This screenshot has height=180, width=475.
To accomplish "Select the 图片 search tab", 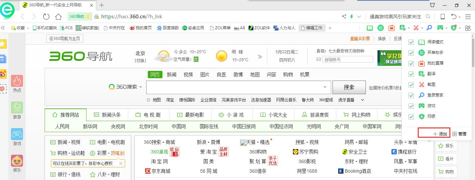I will pyautogui.click(x=205, y=75).
